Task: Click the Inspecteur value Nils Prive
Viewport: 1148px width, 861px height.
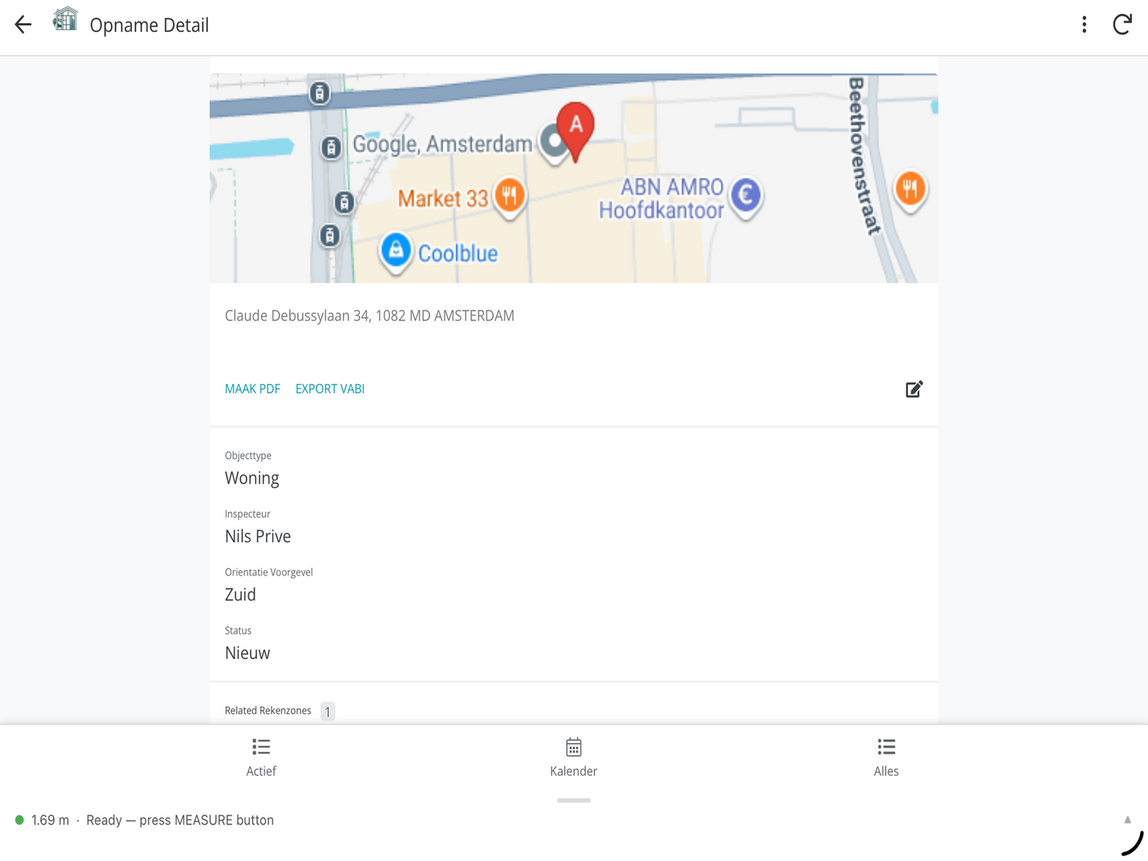Action: pyautogui.click(x=257, y=537)
